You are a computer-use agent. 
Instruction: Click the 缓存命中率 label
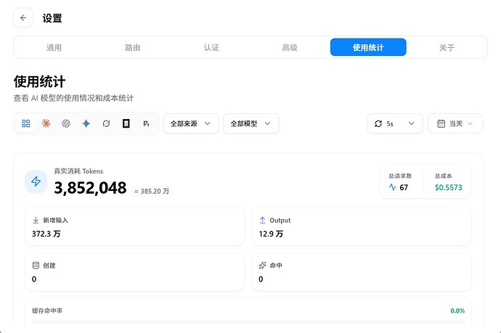click(x=47, y=311)
